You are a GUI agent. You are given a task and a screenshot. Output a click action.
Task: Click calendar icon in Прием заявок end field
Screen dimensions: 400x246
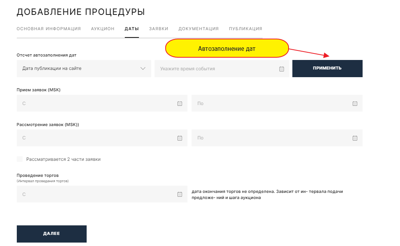tap(355, 104)
